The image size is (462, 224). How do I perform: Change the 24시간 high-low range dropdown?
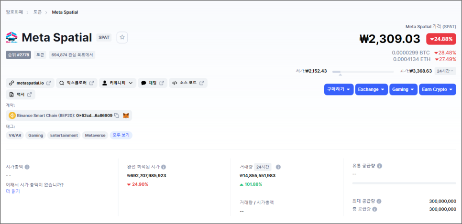tap(445, 71)
